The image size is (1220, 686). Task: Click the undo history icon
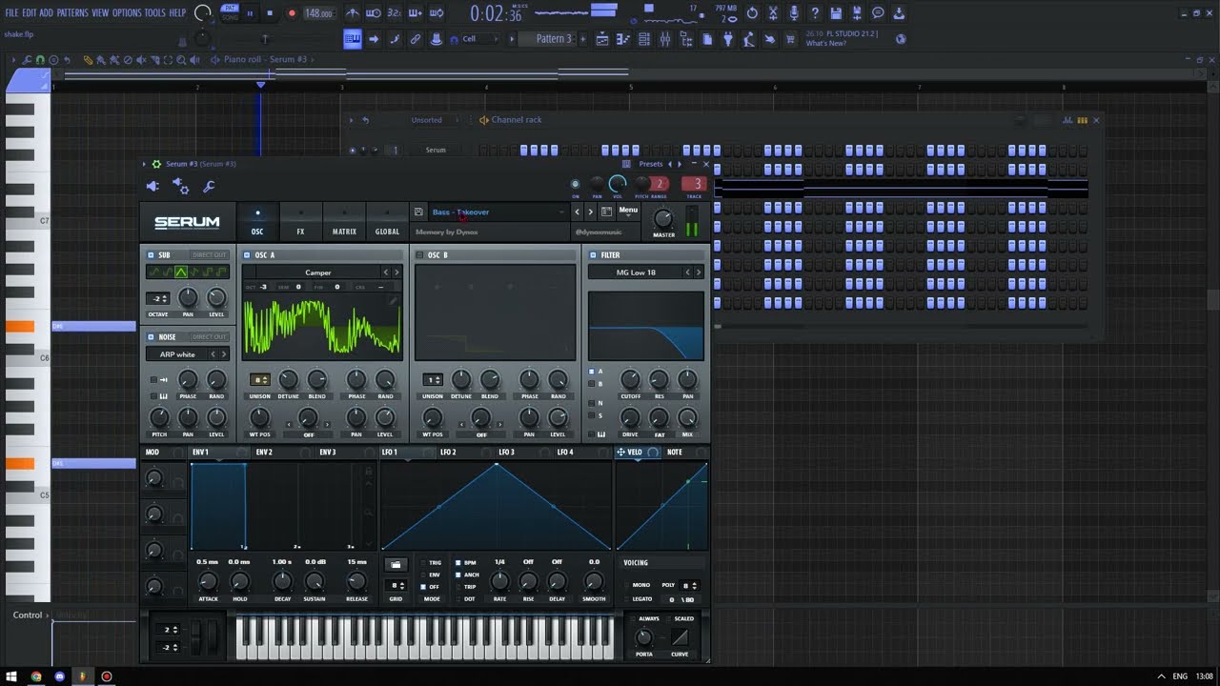[752, 13]
